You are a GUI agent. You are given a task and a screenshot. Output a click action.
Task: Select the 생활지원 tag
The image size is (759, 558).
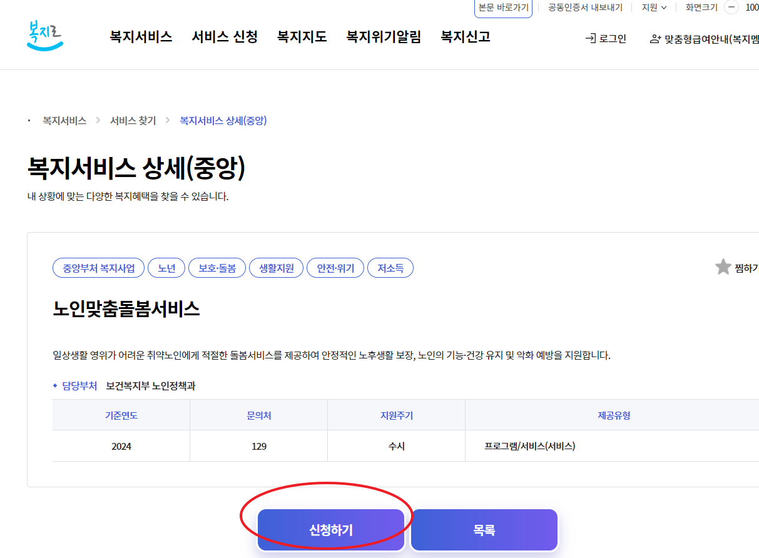(276, 268)
